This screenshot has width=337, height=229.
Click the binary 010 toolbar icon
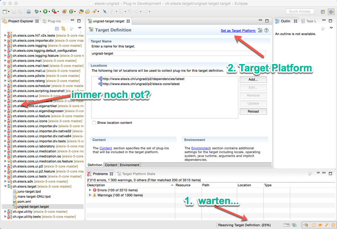(28, 11)
